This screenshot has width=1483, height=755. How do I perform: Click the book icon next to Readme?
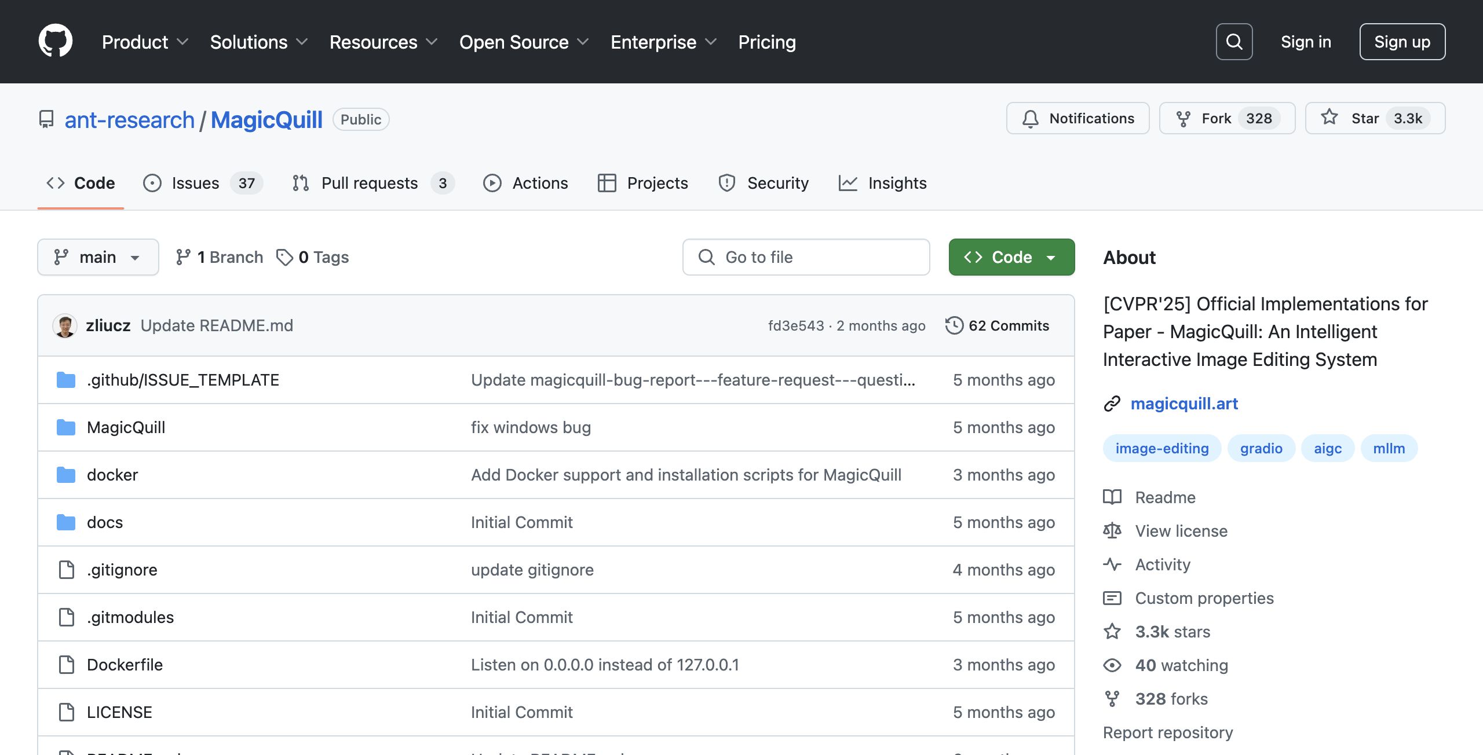click(x=1112, y=497)
